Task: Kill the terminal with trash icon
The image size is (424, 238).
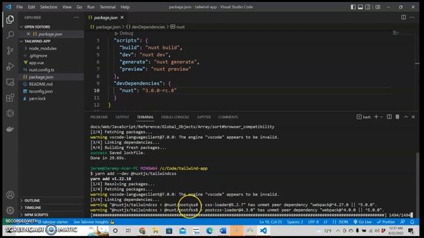Action: pyautogui.click(x=397, y=117)
